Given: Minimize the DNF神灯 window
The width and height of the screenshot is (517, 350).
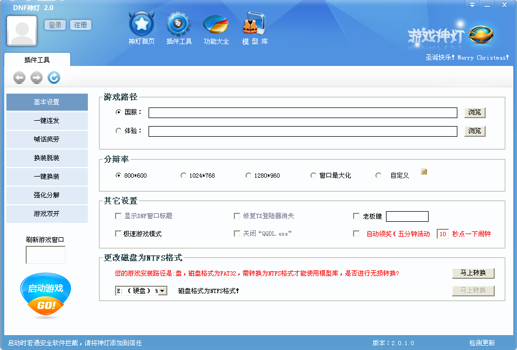Looking at the screenshot, I should (x=487, y=5).
